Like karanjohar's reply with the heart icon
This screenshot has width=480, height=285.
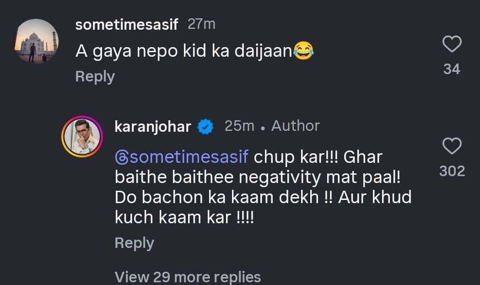[x=452, y=147]
